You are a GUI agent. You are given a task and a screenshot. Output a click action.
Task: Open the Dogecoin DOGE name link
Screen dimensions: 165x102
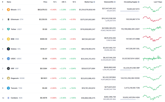coord(18,78)
